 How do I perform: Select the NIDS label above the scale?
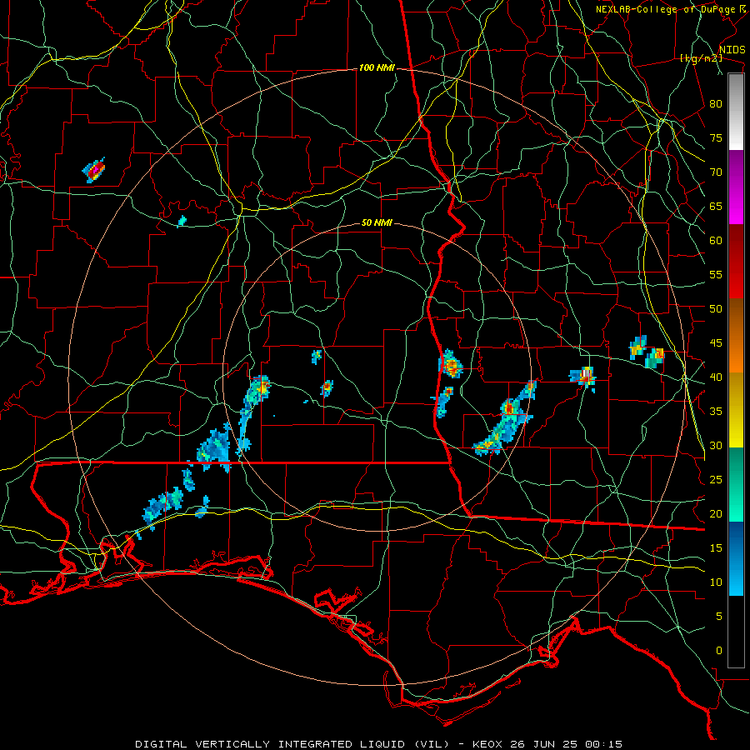732,50
